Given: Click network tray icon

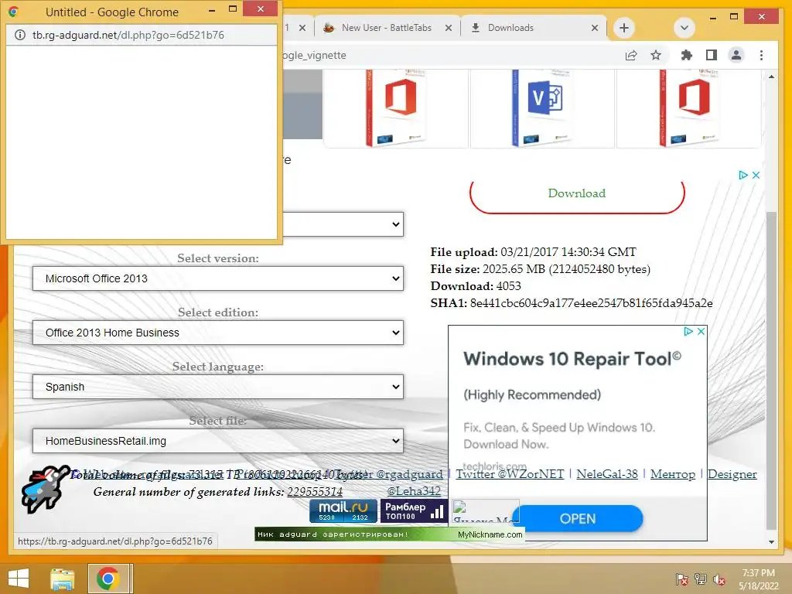Looking at the screenshot, I should pyautogui.click(x=701, y=579).
